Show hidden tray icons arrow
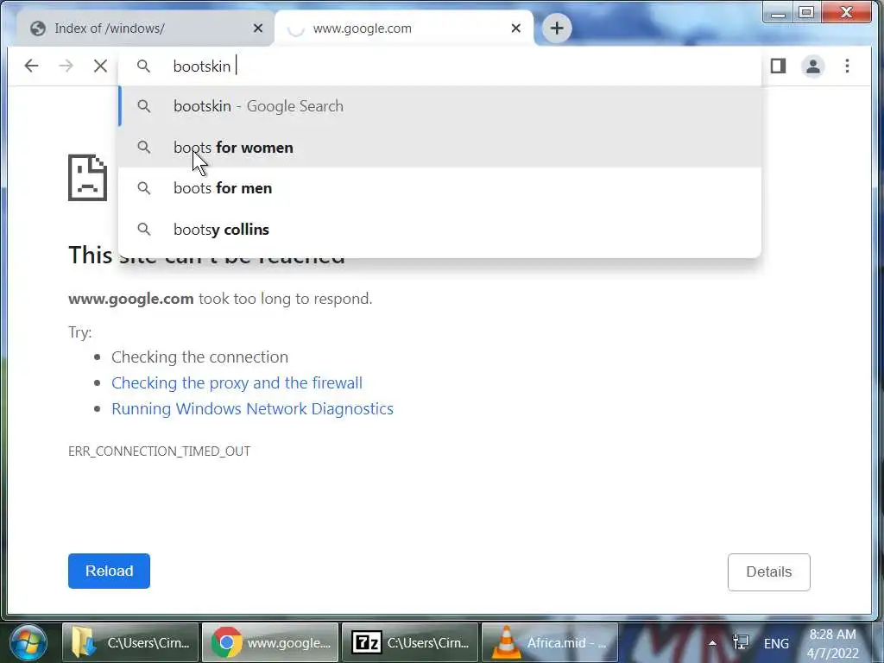 tap(712, 643)
